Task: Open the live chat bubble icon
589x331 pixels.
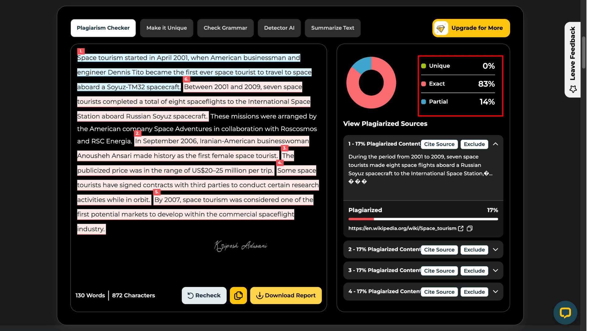Action: pos(565,313)
